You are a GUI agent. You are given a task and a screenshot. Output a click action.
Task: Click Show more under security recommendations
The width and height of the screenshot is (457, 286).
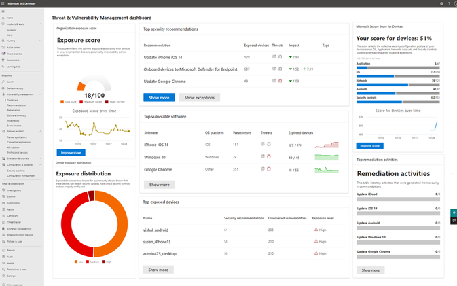click(159, 97)
